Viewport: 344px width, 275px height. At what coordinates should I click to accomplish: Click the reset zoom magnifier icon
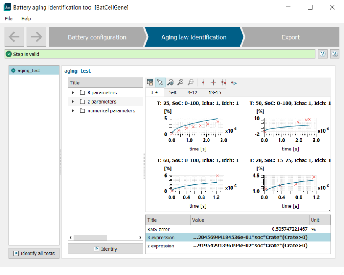(x=191, y=82)
